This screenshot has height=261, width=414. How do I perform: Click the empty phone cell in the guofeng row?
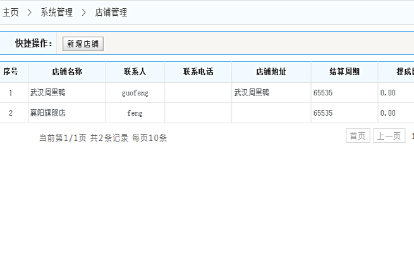pyautogui.click(x=198, y=93)
